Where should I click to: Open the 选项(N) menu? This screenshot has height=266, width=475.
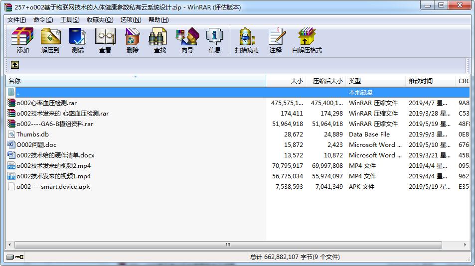[131, 19]
